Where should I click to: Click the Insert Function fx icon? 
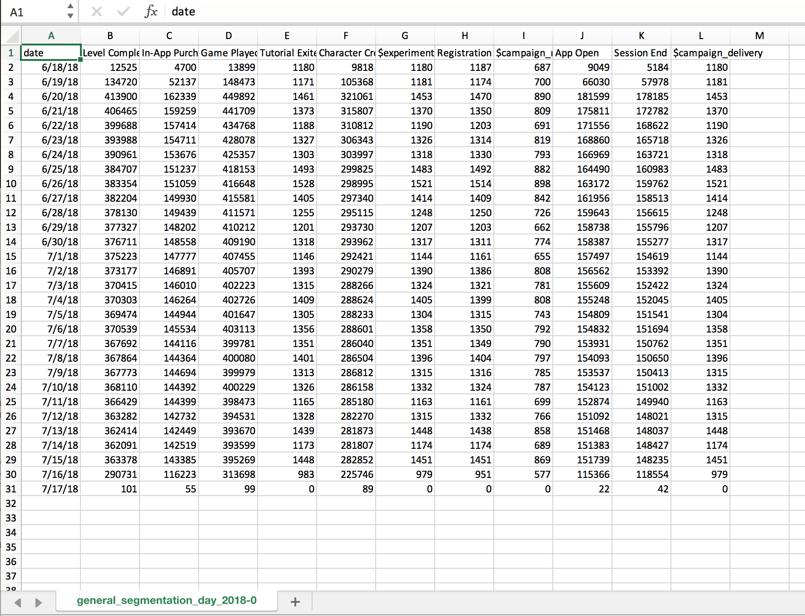tap(151, 11)
